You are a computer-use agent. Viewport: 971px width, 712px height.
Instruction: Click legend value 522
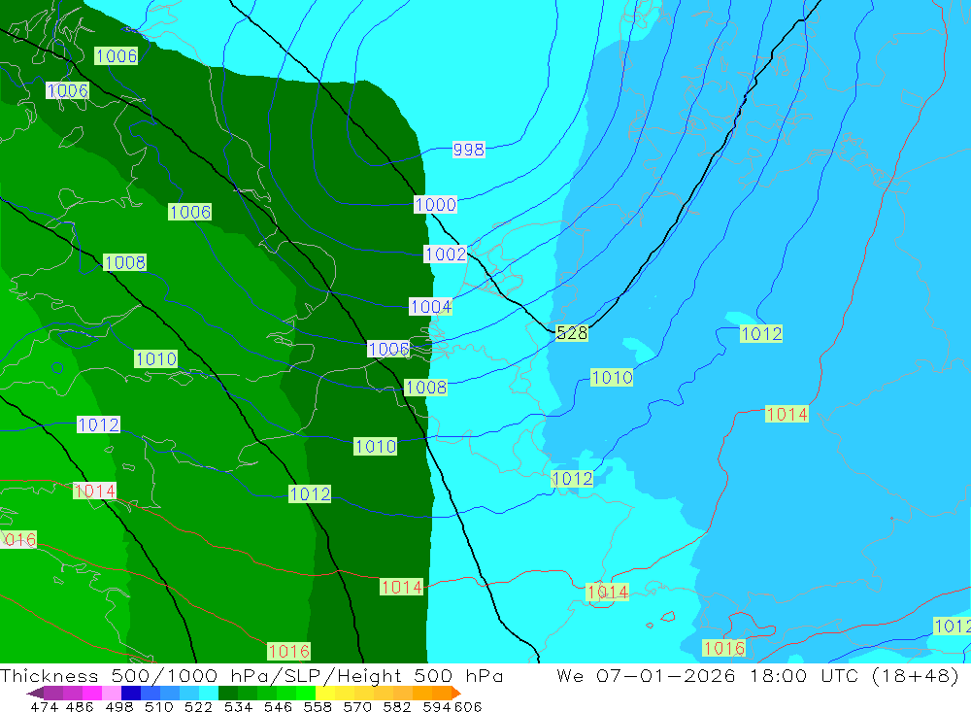198,707
